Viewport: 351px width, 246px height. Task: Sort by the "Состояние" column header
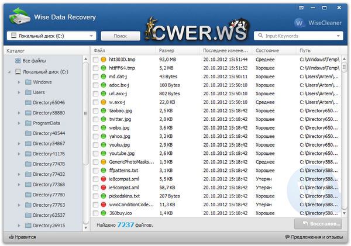pyautogui.click(x=274, y=50)
